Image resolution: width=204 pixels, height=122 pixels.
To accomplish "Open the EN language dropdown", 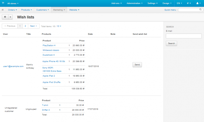I will [x=179, y=3].
